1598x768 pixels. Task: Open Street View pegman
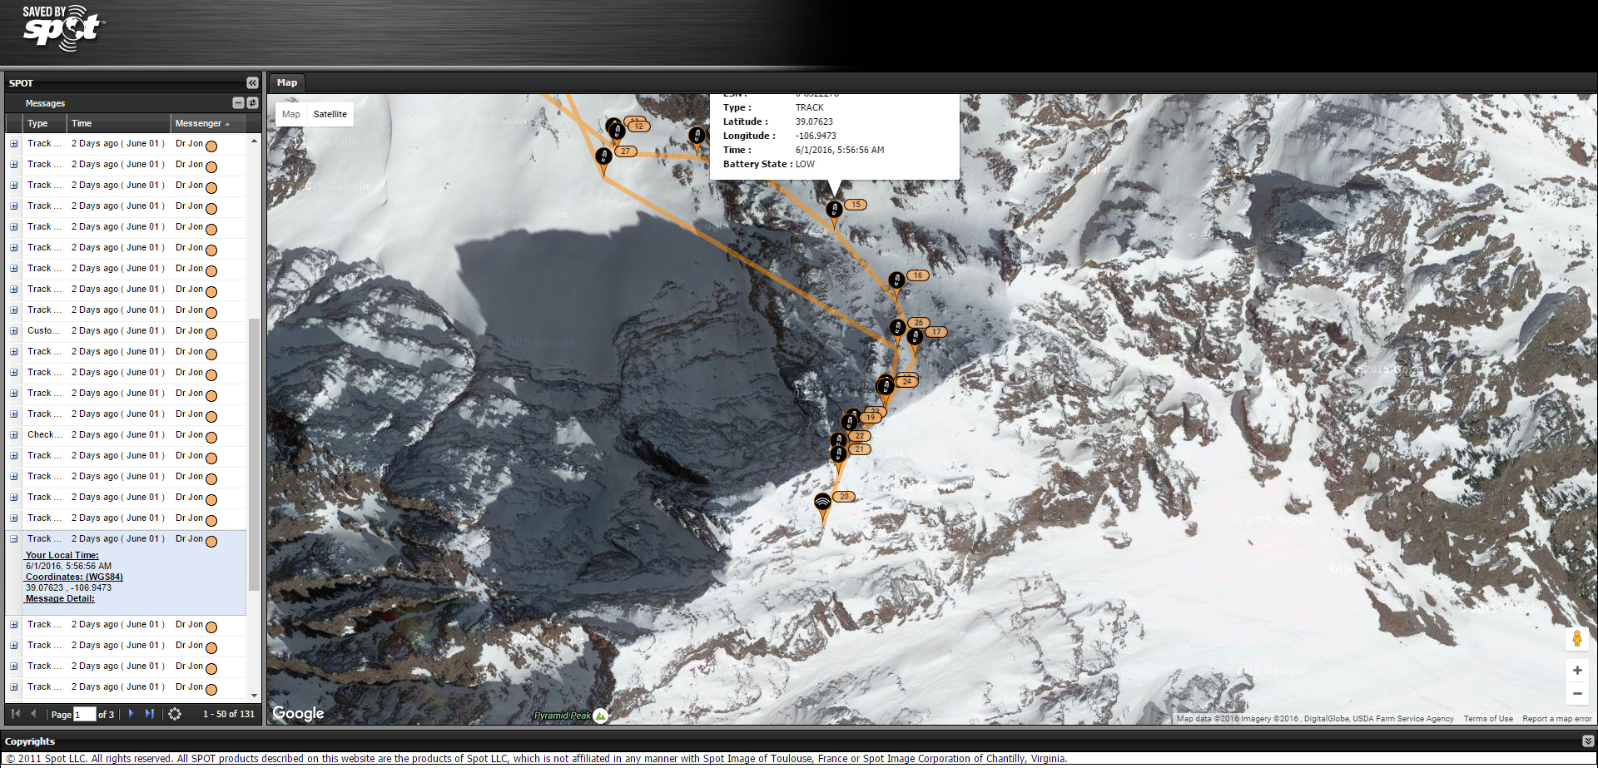pos(1576,638)
